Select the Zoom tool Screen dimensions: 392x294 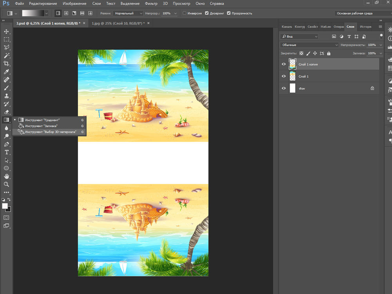(6, 184)
